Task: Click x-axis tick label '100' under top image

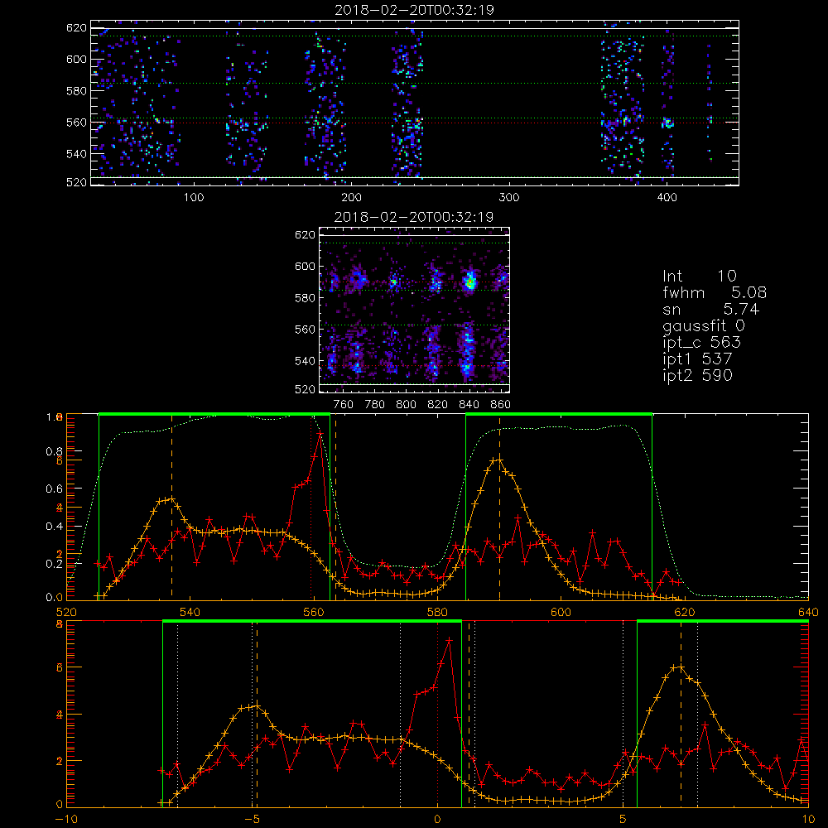Action: (194, 198)
